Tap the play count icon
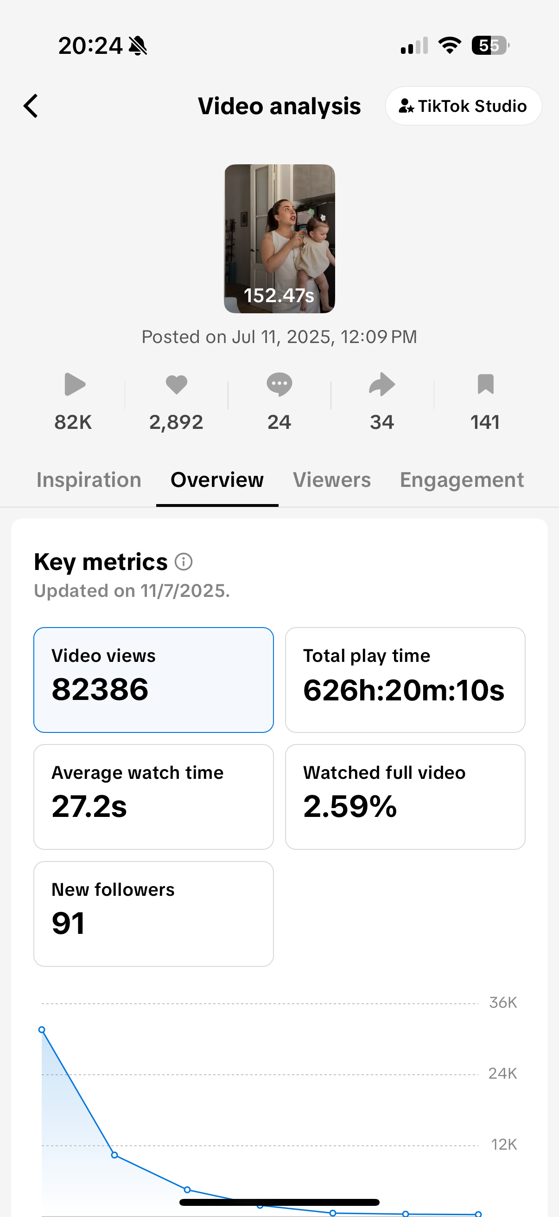Viewport: 559px width, 1217px height. (x=75, y=384)
